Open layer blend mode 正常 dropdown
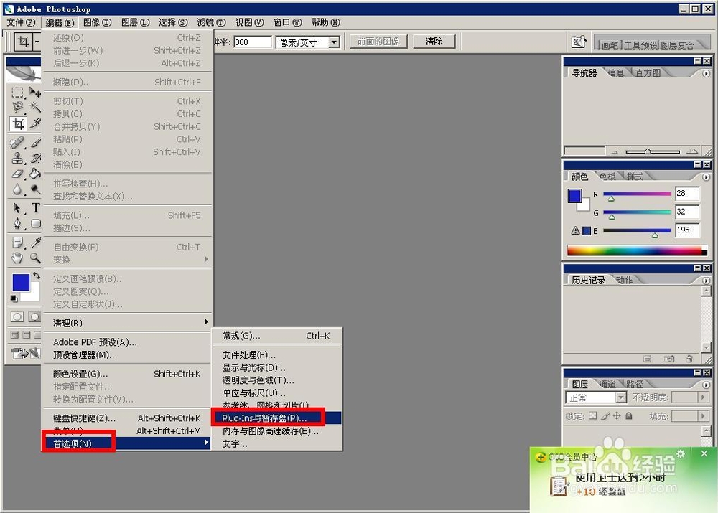 [x=621, y=397]
